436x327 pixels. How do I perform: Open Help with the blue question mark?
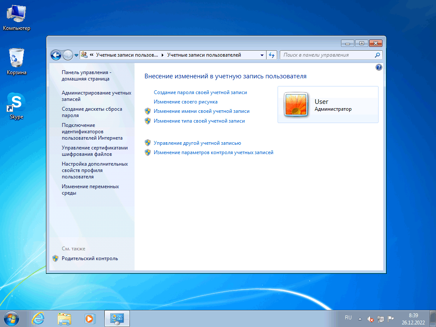pos(379,67)
